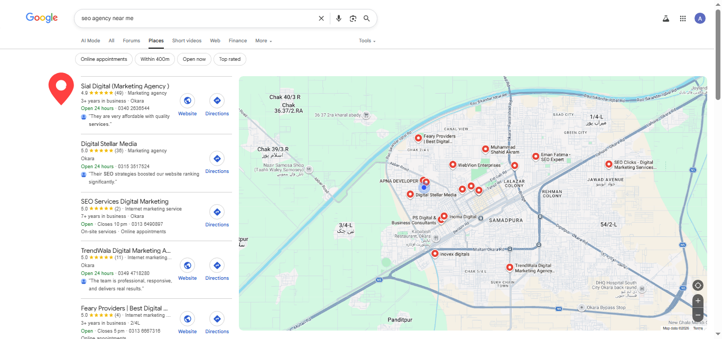Get Directions icon for Digital Stellar Media

[x=217, y=158]
